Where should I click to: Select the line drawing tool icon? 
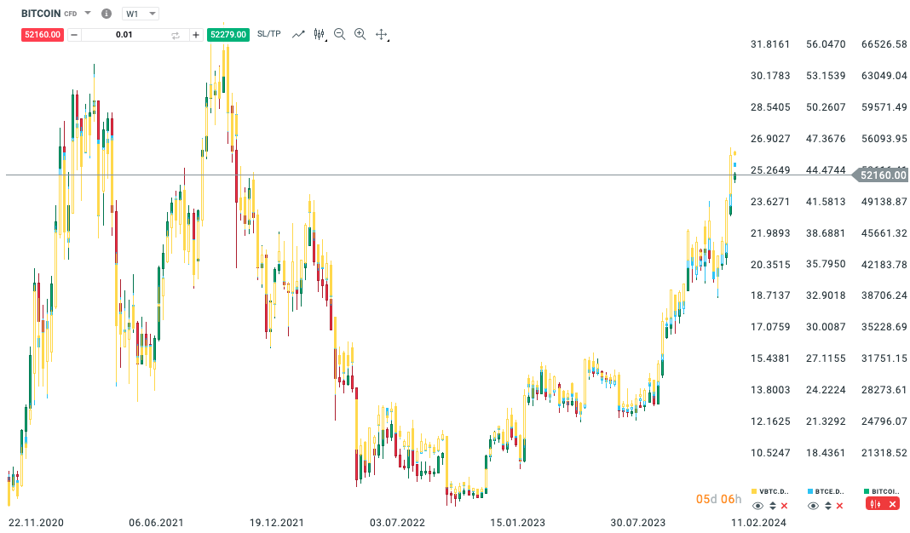click(298, 34)
